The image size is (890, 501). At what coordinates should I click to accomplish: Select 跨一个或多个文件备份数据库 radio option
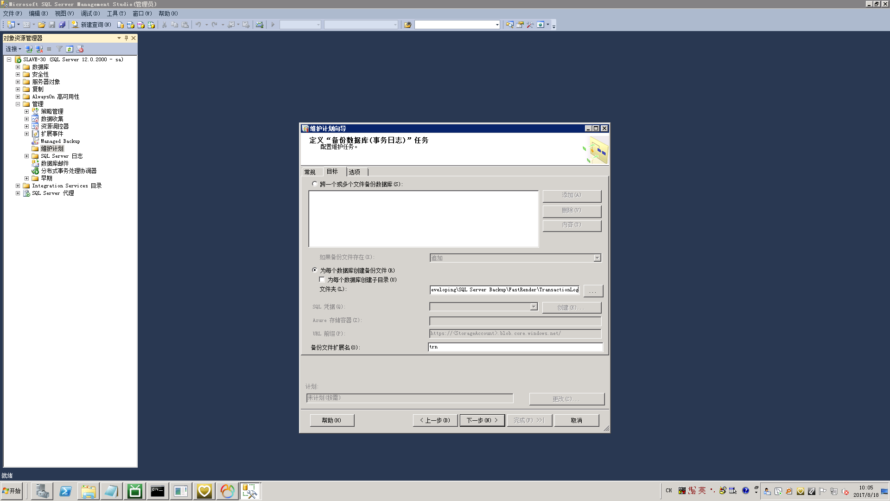pos(315,184)
